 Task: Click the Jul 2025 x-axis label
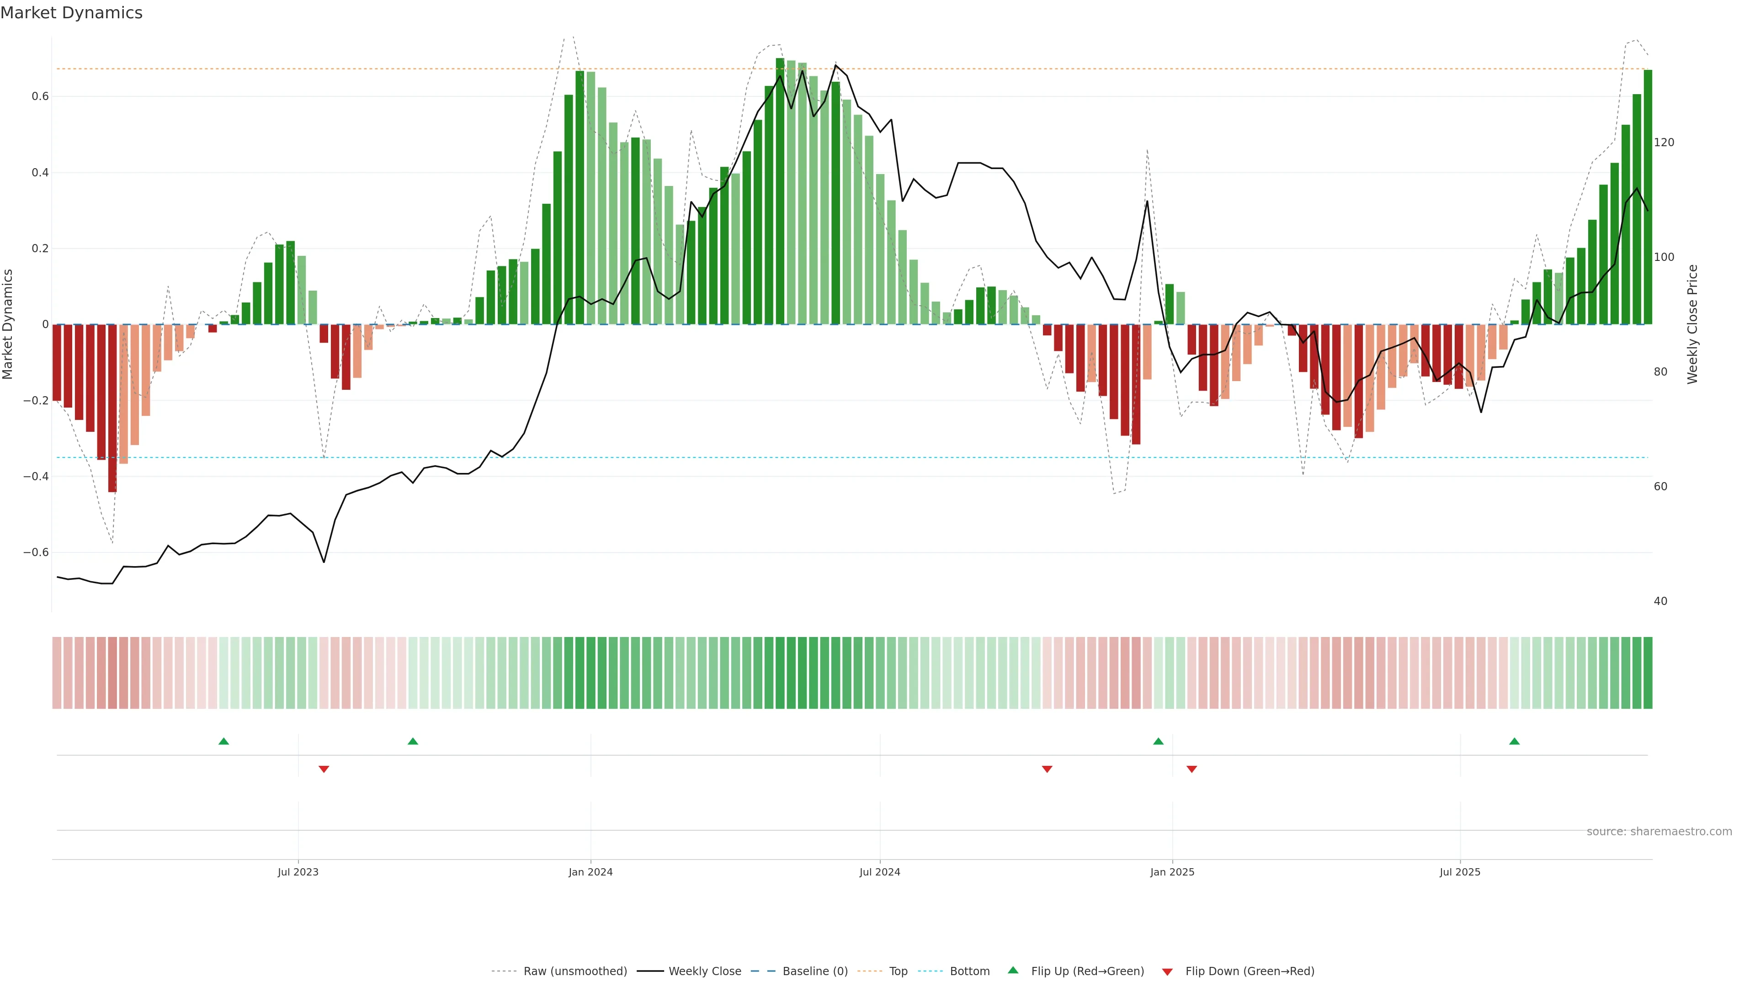pos(1460,872)
